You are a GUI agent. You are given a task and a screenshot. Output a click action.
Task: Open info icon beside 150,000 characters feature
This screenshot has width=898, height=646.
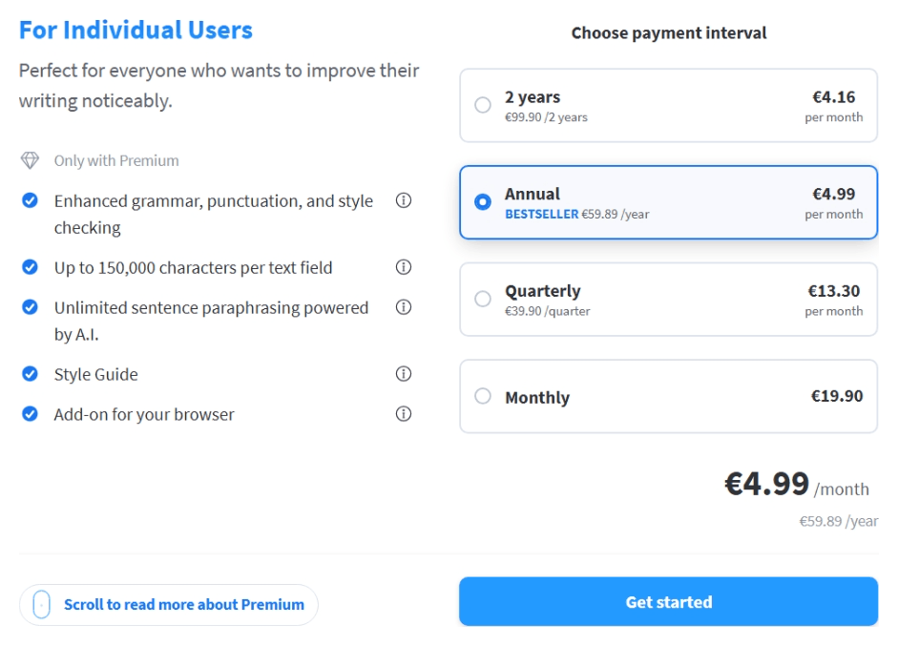click(403, 267)
